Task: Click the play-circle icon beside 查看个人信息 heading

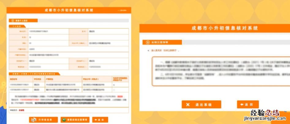Action: point(13,20)
